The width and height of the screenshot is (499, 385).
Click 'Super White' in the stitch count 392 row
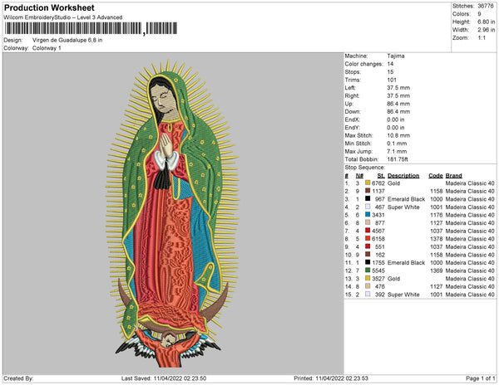tap(403, 295)
